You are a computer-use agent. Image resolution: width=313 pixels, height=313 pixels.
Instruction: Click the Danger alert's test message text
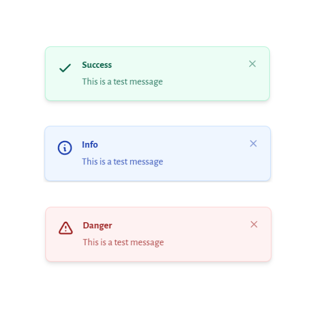coord(123,242)
